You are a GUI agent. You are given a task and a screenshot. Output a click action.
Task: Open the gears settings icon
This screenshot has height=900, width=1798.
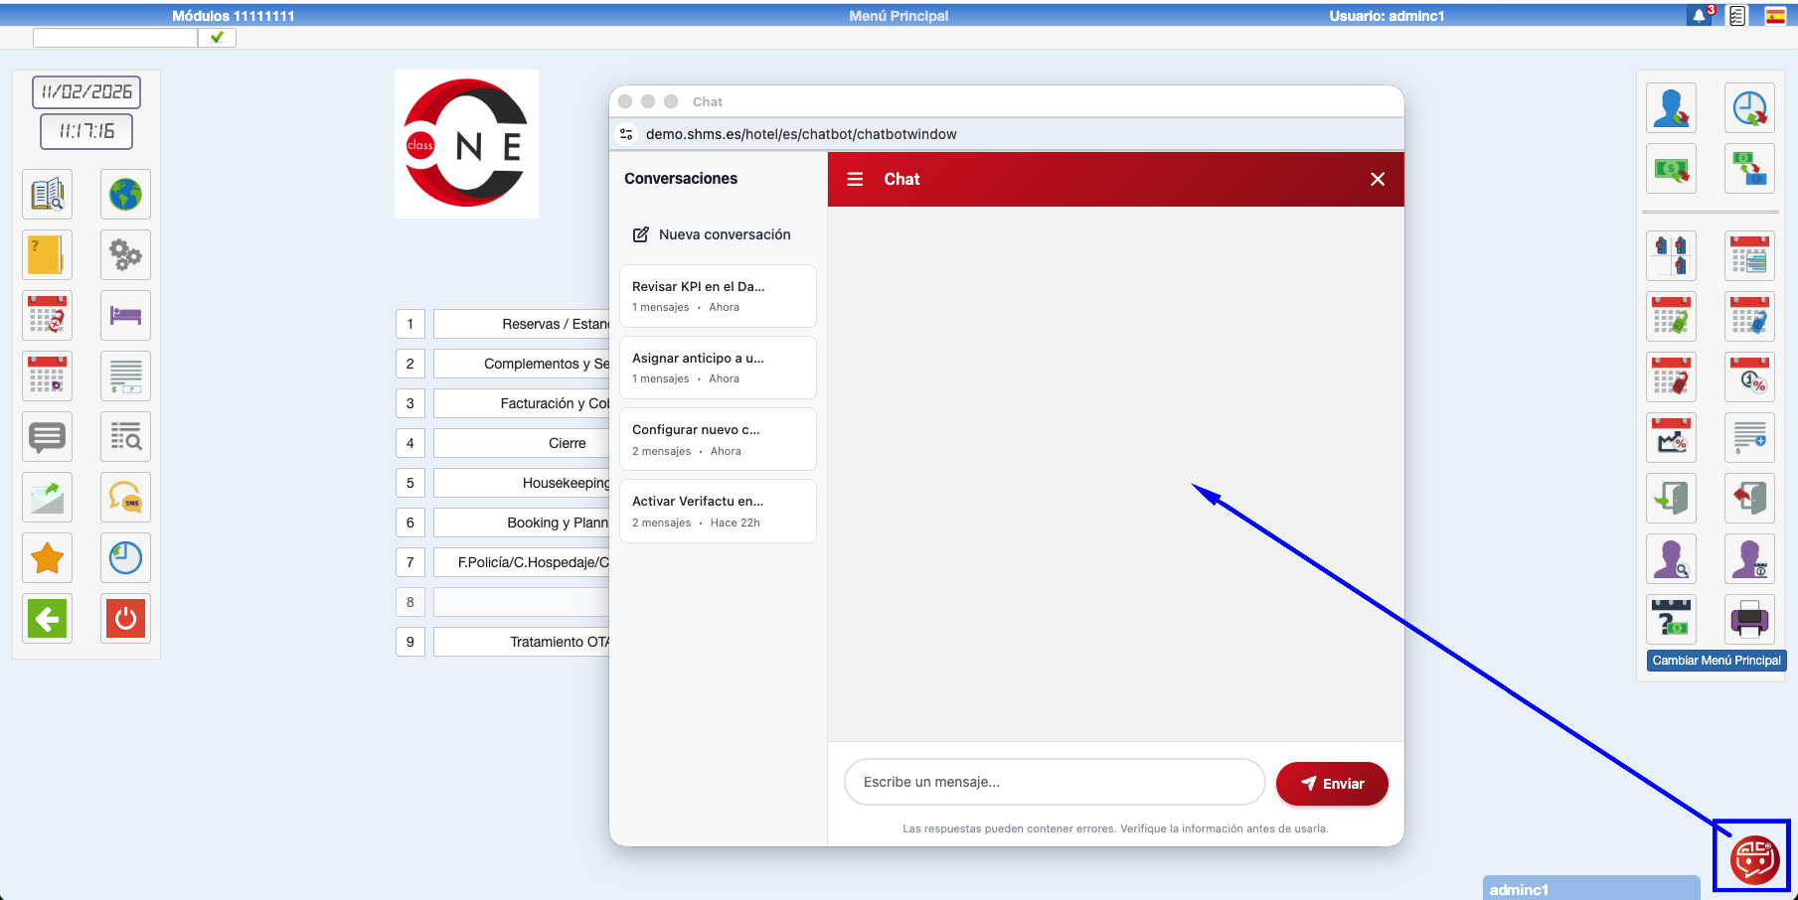pos(125,255)
